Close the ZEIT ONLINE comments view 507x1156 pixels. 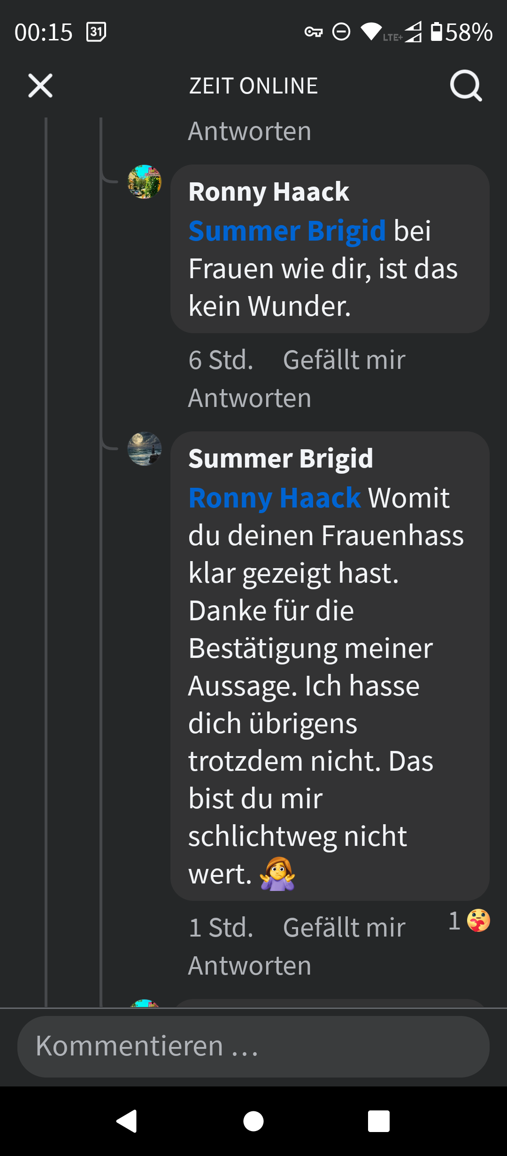tap(40, 86)
